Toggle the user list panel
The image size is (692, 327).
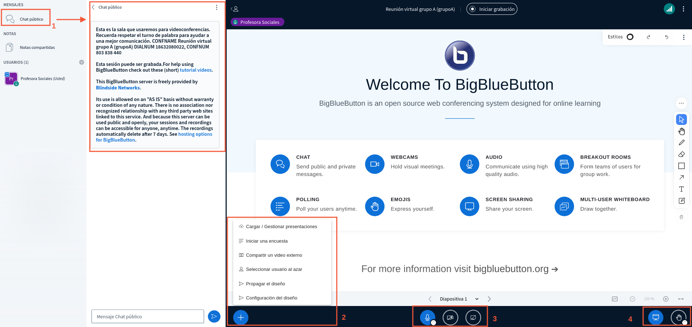pos(235,9)
